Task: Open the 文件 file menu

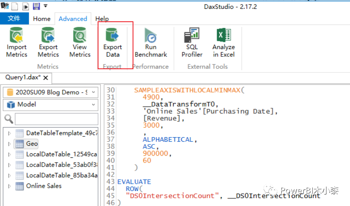Action: coord(14,19)
